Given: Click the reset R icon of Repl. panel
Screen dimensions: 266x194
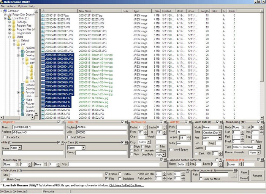Looking at the screenshot, I should pos(126,122).
